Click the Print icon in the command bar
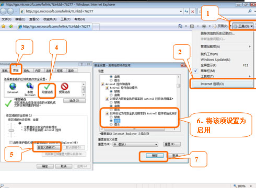Image resolution: width=256 pixels, height=188 pixels. click(x=204, y=26)
